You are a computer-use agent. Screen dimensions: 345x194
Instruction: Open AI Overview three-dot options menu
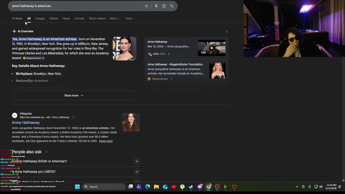(227, 32)
